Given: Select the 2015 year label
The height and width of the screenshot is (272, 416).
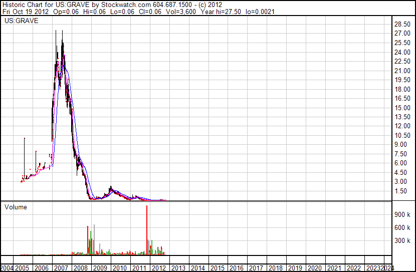Looking at the screenshot, I should [x=218, y=268].
